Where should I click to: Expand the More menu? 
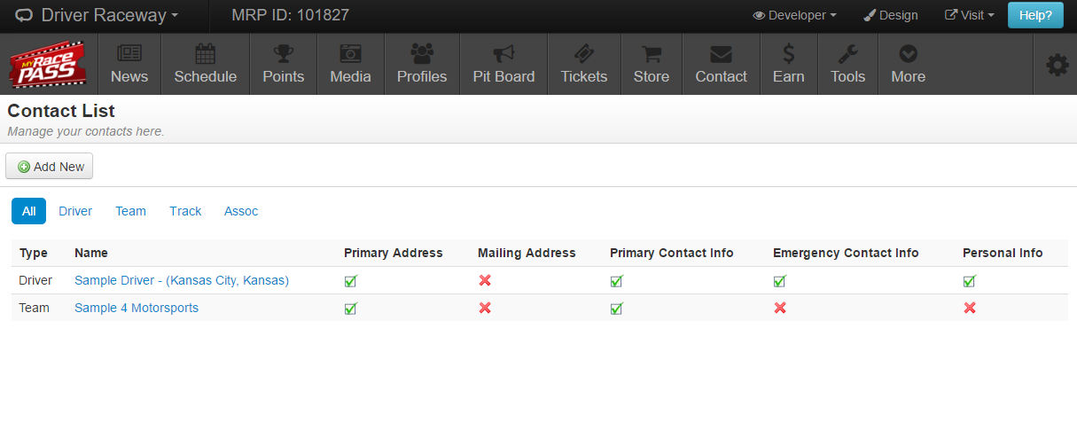coord(908,64)
